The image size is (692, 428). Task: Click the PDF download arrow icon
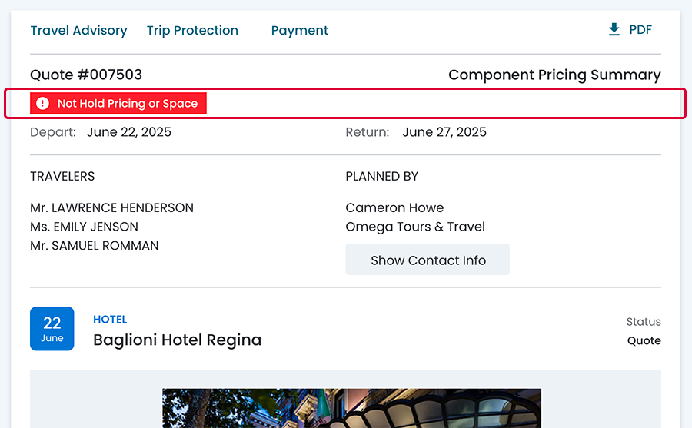point(614,30)
